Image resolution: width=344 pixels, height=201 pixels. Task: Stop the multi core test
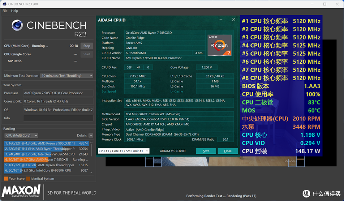tap(87, 46)
